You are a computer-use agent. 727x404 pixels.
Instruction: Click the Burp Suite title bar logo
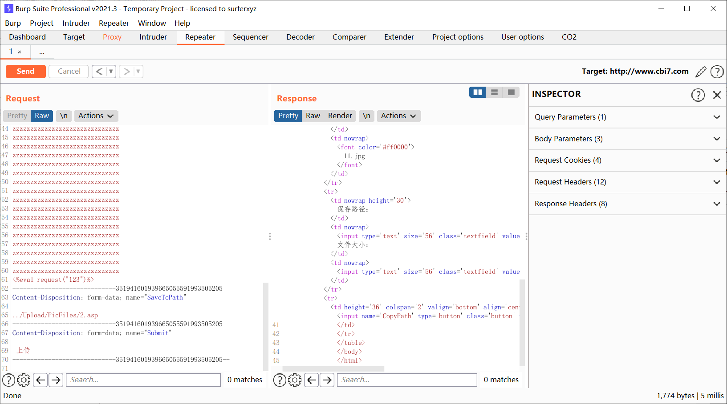[x=8, y=8]
